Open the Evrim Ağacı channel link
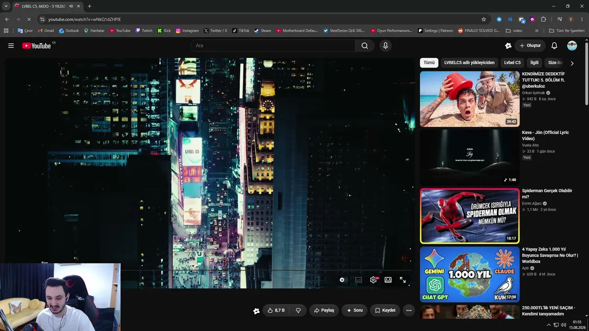The image size is (589, 331). pos(531,204)
